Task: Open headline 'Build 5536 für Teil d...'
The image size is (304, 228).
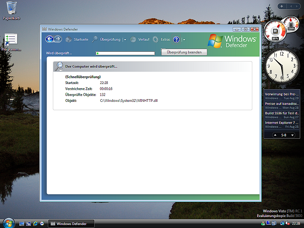Action: (x=282, y=113)
